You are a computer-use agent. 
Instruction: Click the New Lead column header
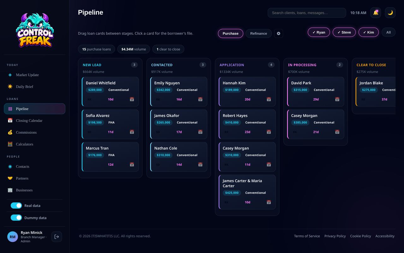tap(92, 65)
